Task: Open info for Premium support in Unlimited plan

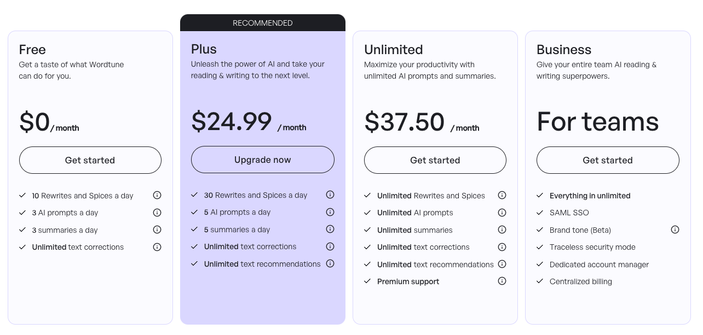Action: coord(502,281)
